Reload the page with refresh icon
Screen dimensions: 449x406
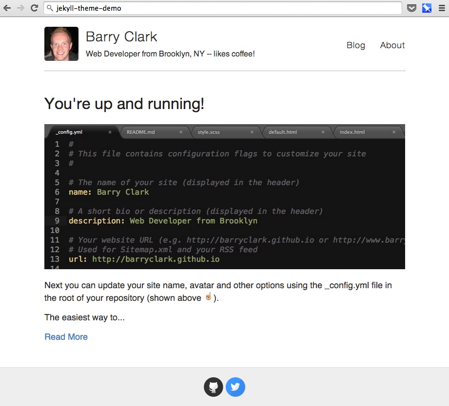tap(34, 8)
